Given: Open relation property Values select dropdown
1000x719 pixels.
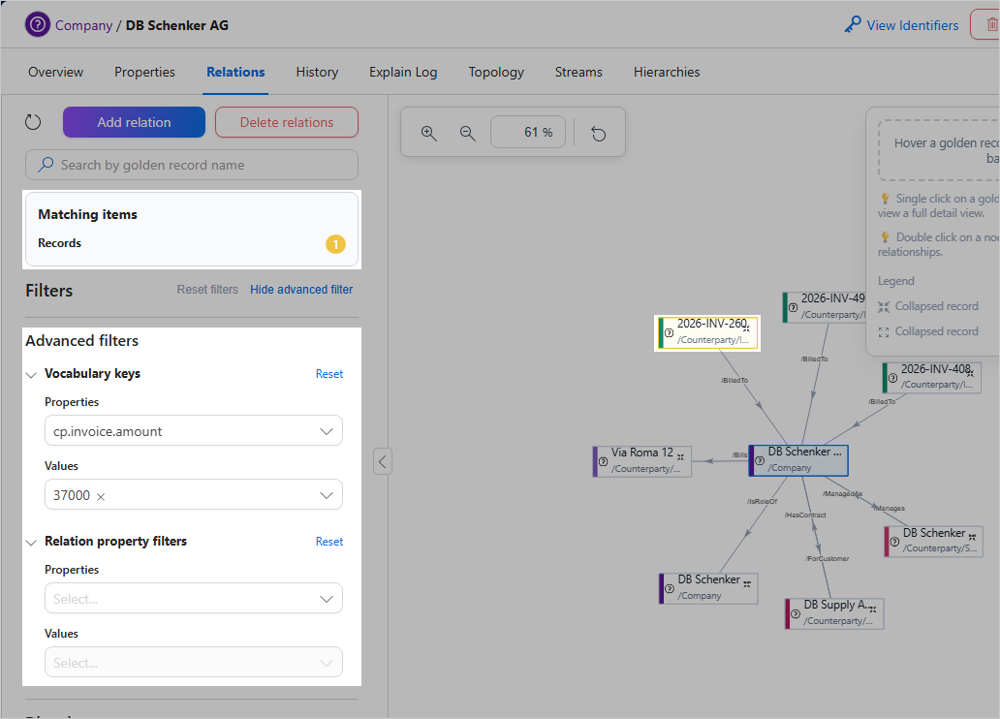Looking at the screenshot, I should (193, 662).
